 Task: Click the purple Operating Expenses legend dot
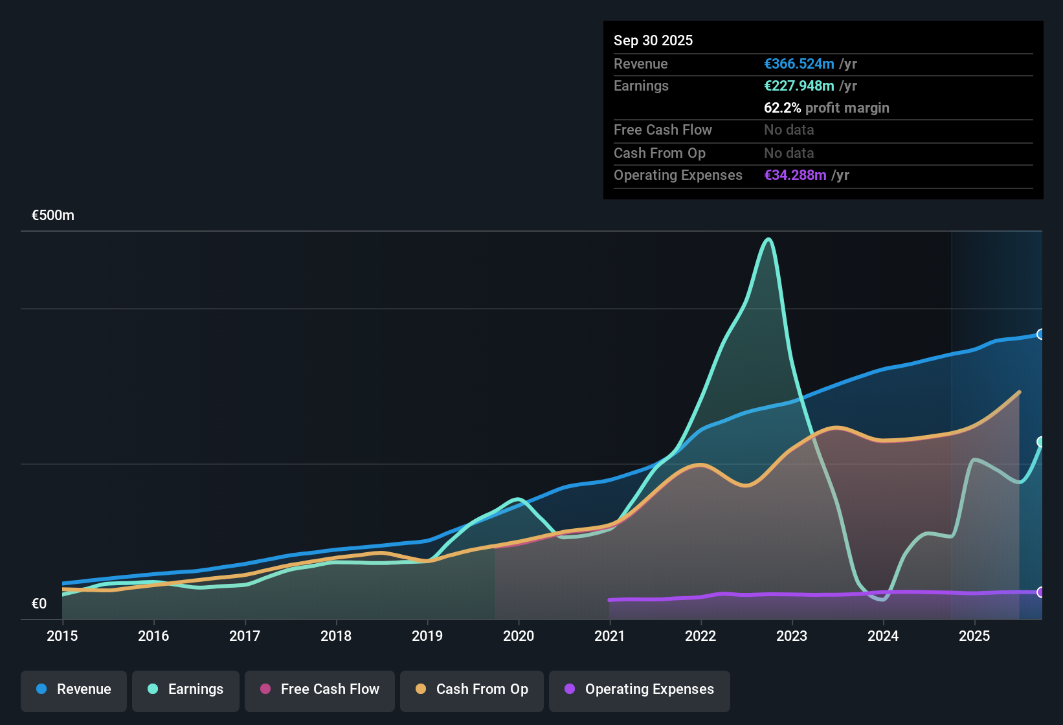click(x=570, y=689)
